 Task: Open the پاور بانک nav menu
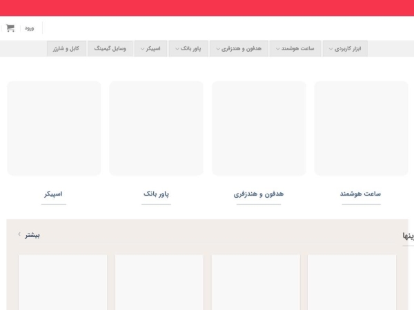pyautogui.click(x=188, y=48)
